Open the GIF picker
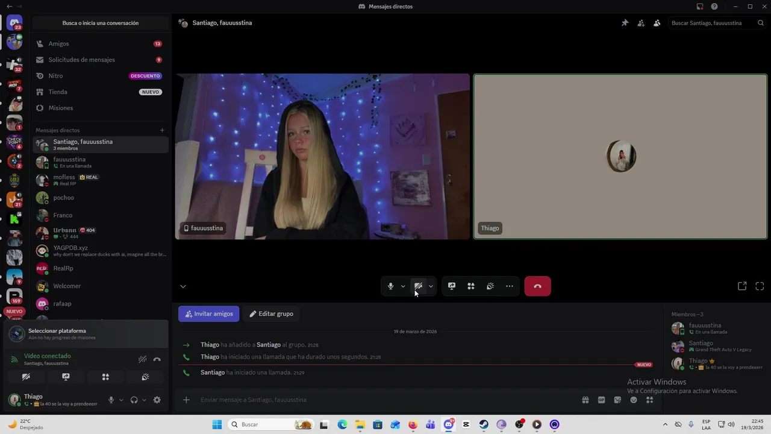The width and height of the screenshot is (771, 434). (601, 400)
